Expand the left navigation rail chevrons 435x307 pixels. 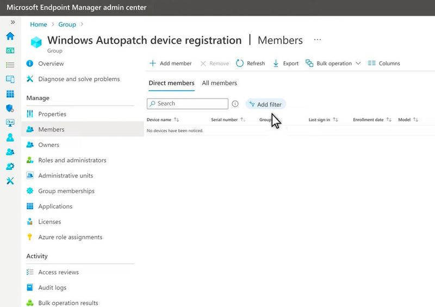[13, 22]
